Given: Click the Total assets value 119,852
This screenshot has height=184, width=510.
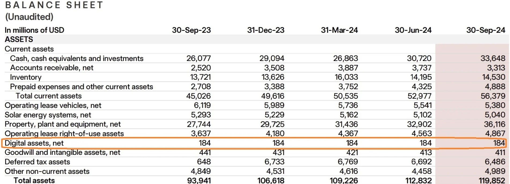Looking at the screenshot, I should pos(492,181).
